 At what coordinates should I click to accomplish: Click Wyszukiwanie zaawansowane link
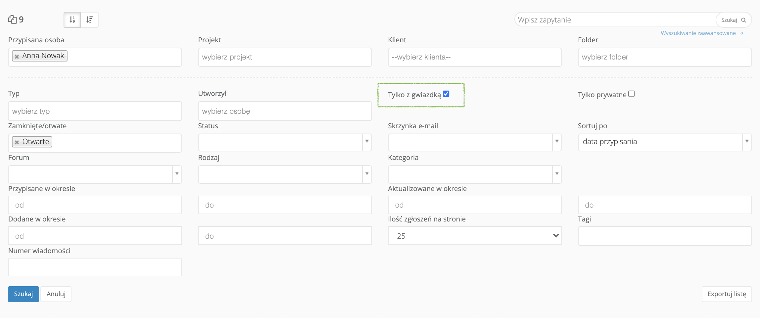698,33
